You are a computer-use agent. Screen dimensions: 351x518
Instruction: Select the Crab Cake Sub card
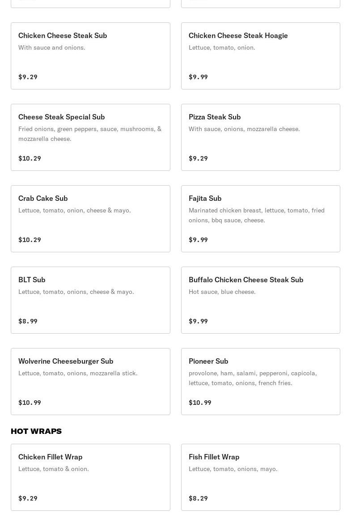(x=90, y=219)
